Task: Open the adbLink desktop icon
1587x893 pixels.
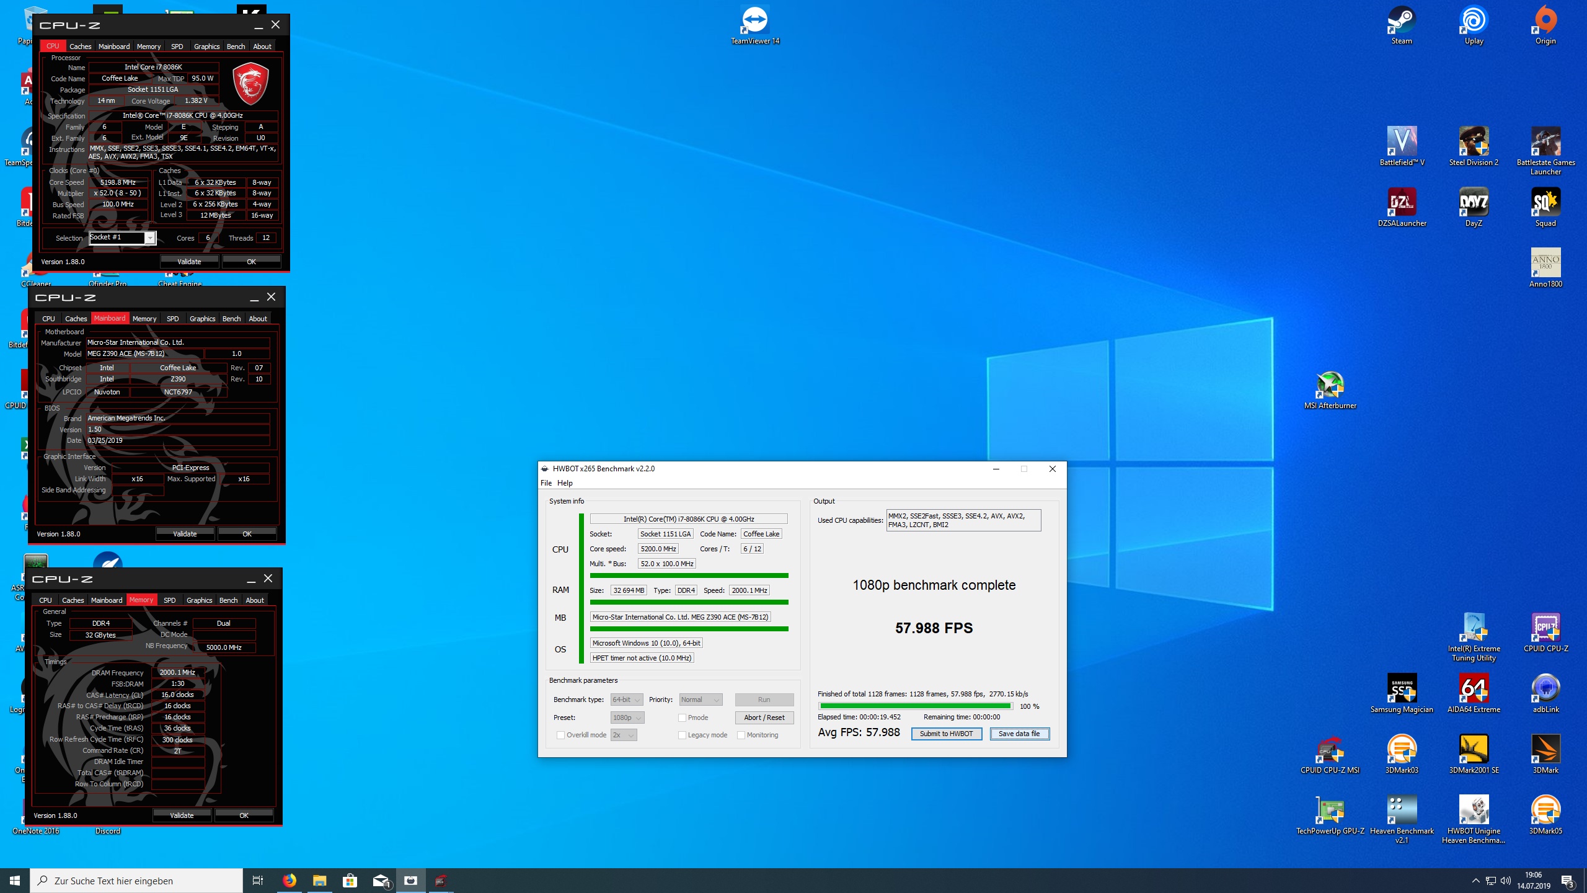Action: click(x=1545, y=693)
